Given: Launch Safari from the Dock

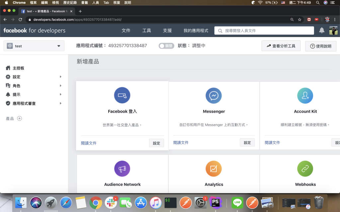Looking at the screenshot, I should (66, 203).
